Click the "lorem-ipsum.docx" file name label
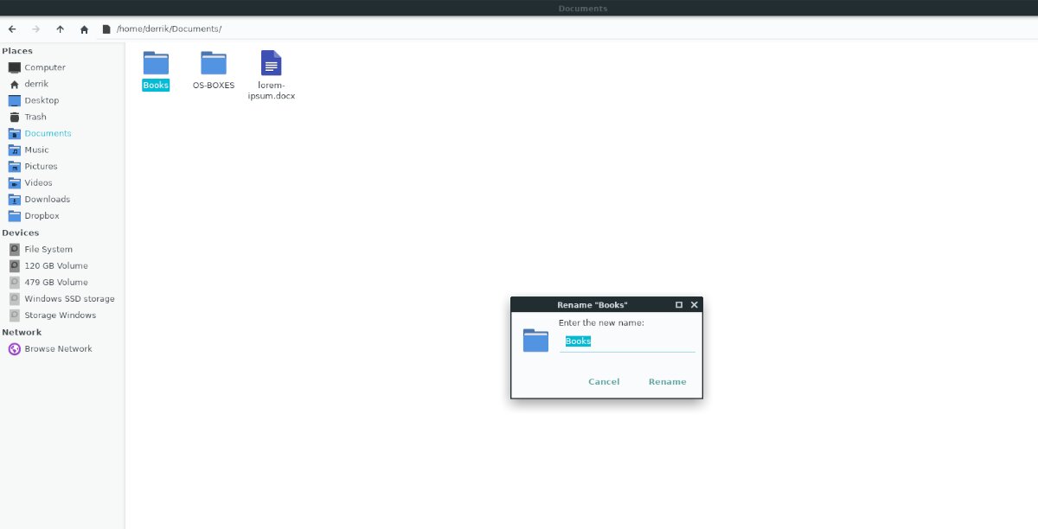This screenshot has width=1038, height=529. 272,90
